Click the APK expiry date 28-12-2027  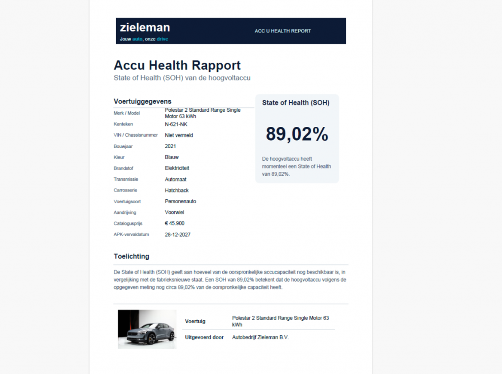point(177,235)
